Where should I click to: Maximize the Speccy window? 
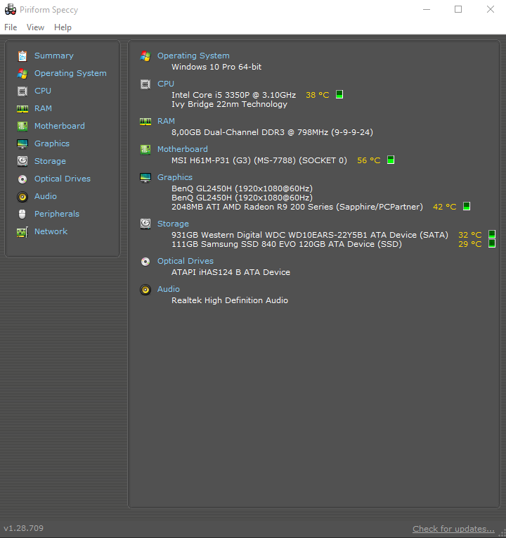(x=458, y=10)
